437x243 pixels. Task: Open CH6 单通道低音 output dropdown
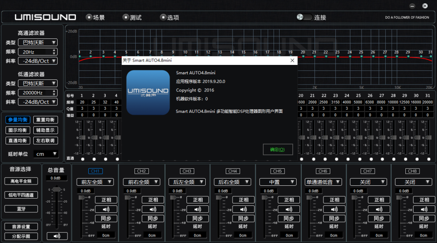click(x=323, y=182)
